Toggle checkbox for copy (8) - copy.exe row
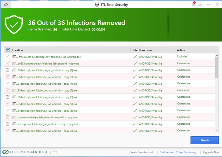Screen dimensions: 222x157 pyautogui.click(x=8, y=117)
